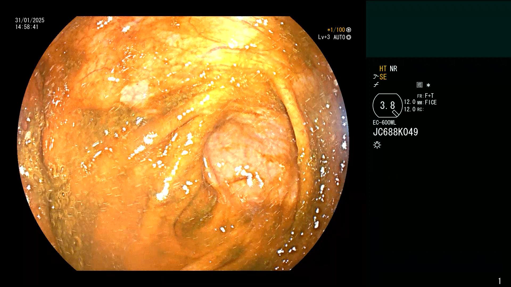Click the RC: label
The width and height of the screenshot is (511, 287).
click(421, 109)
